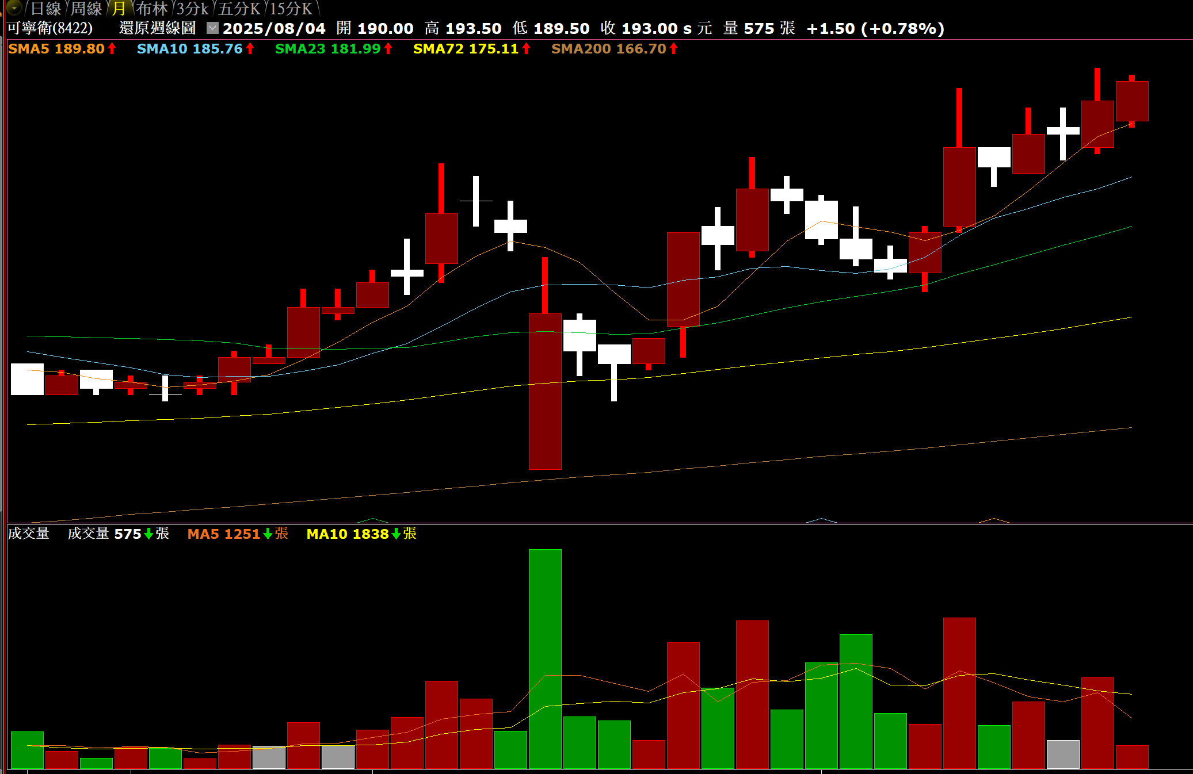
Task: Switch to the 周線 weekly chart tab
Action: [86, 9]
